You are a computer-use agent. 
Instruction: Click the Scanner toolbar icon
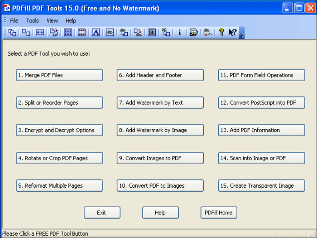[x=193, y=32]
